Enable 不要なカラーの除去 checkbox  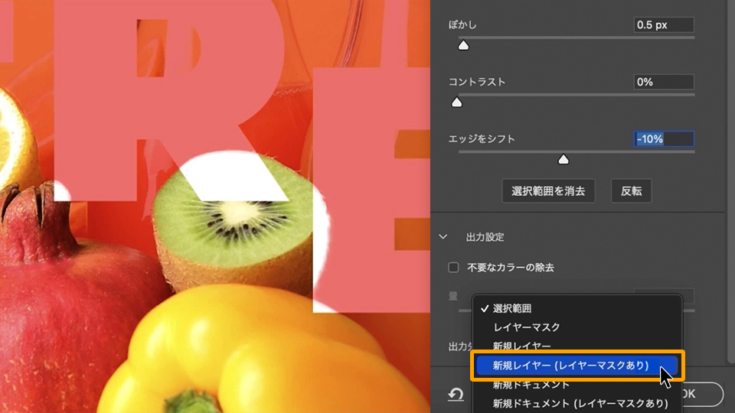pyautogui.click(x=453, y=268)
